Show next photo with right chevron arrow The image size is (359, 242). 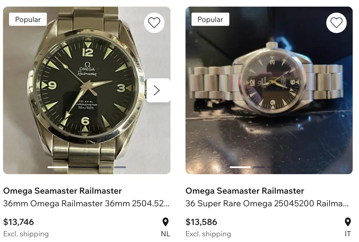(x=157, y=90)
